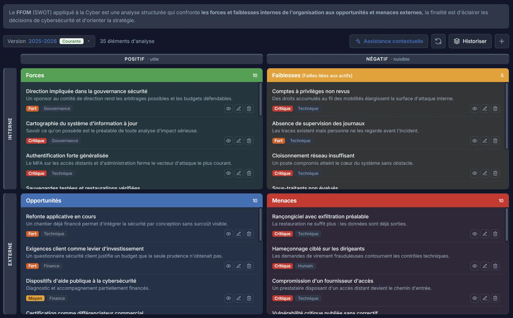This screenshot has height=318, width=513.
Task: Delete 'Exigences client comme levier d'investissement'
Action: point(249,266)
